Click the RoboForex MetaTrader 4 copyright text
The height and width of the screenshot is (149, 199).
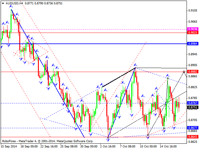[x=48, y=141]
